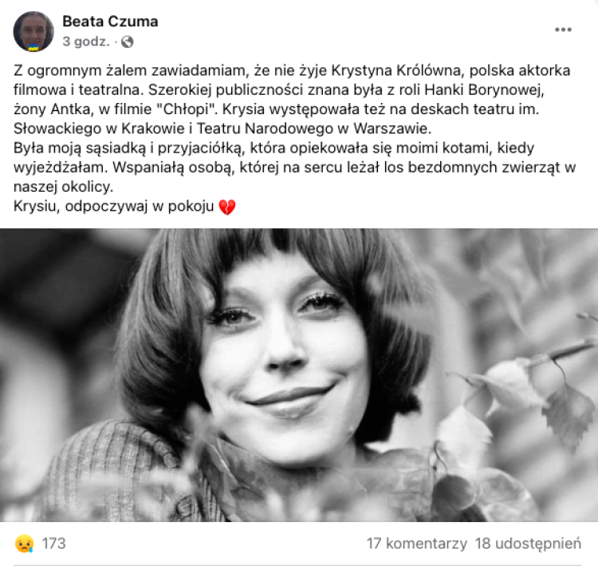Screen dimensions: 598x570
Task: Click 'Teatru Narodowego w Warszawie' text
Action: coord(314,129)
